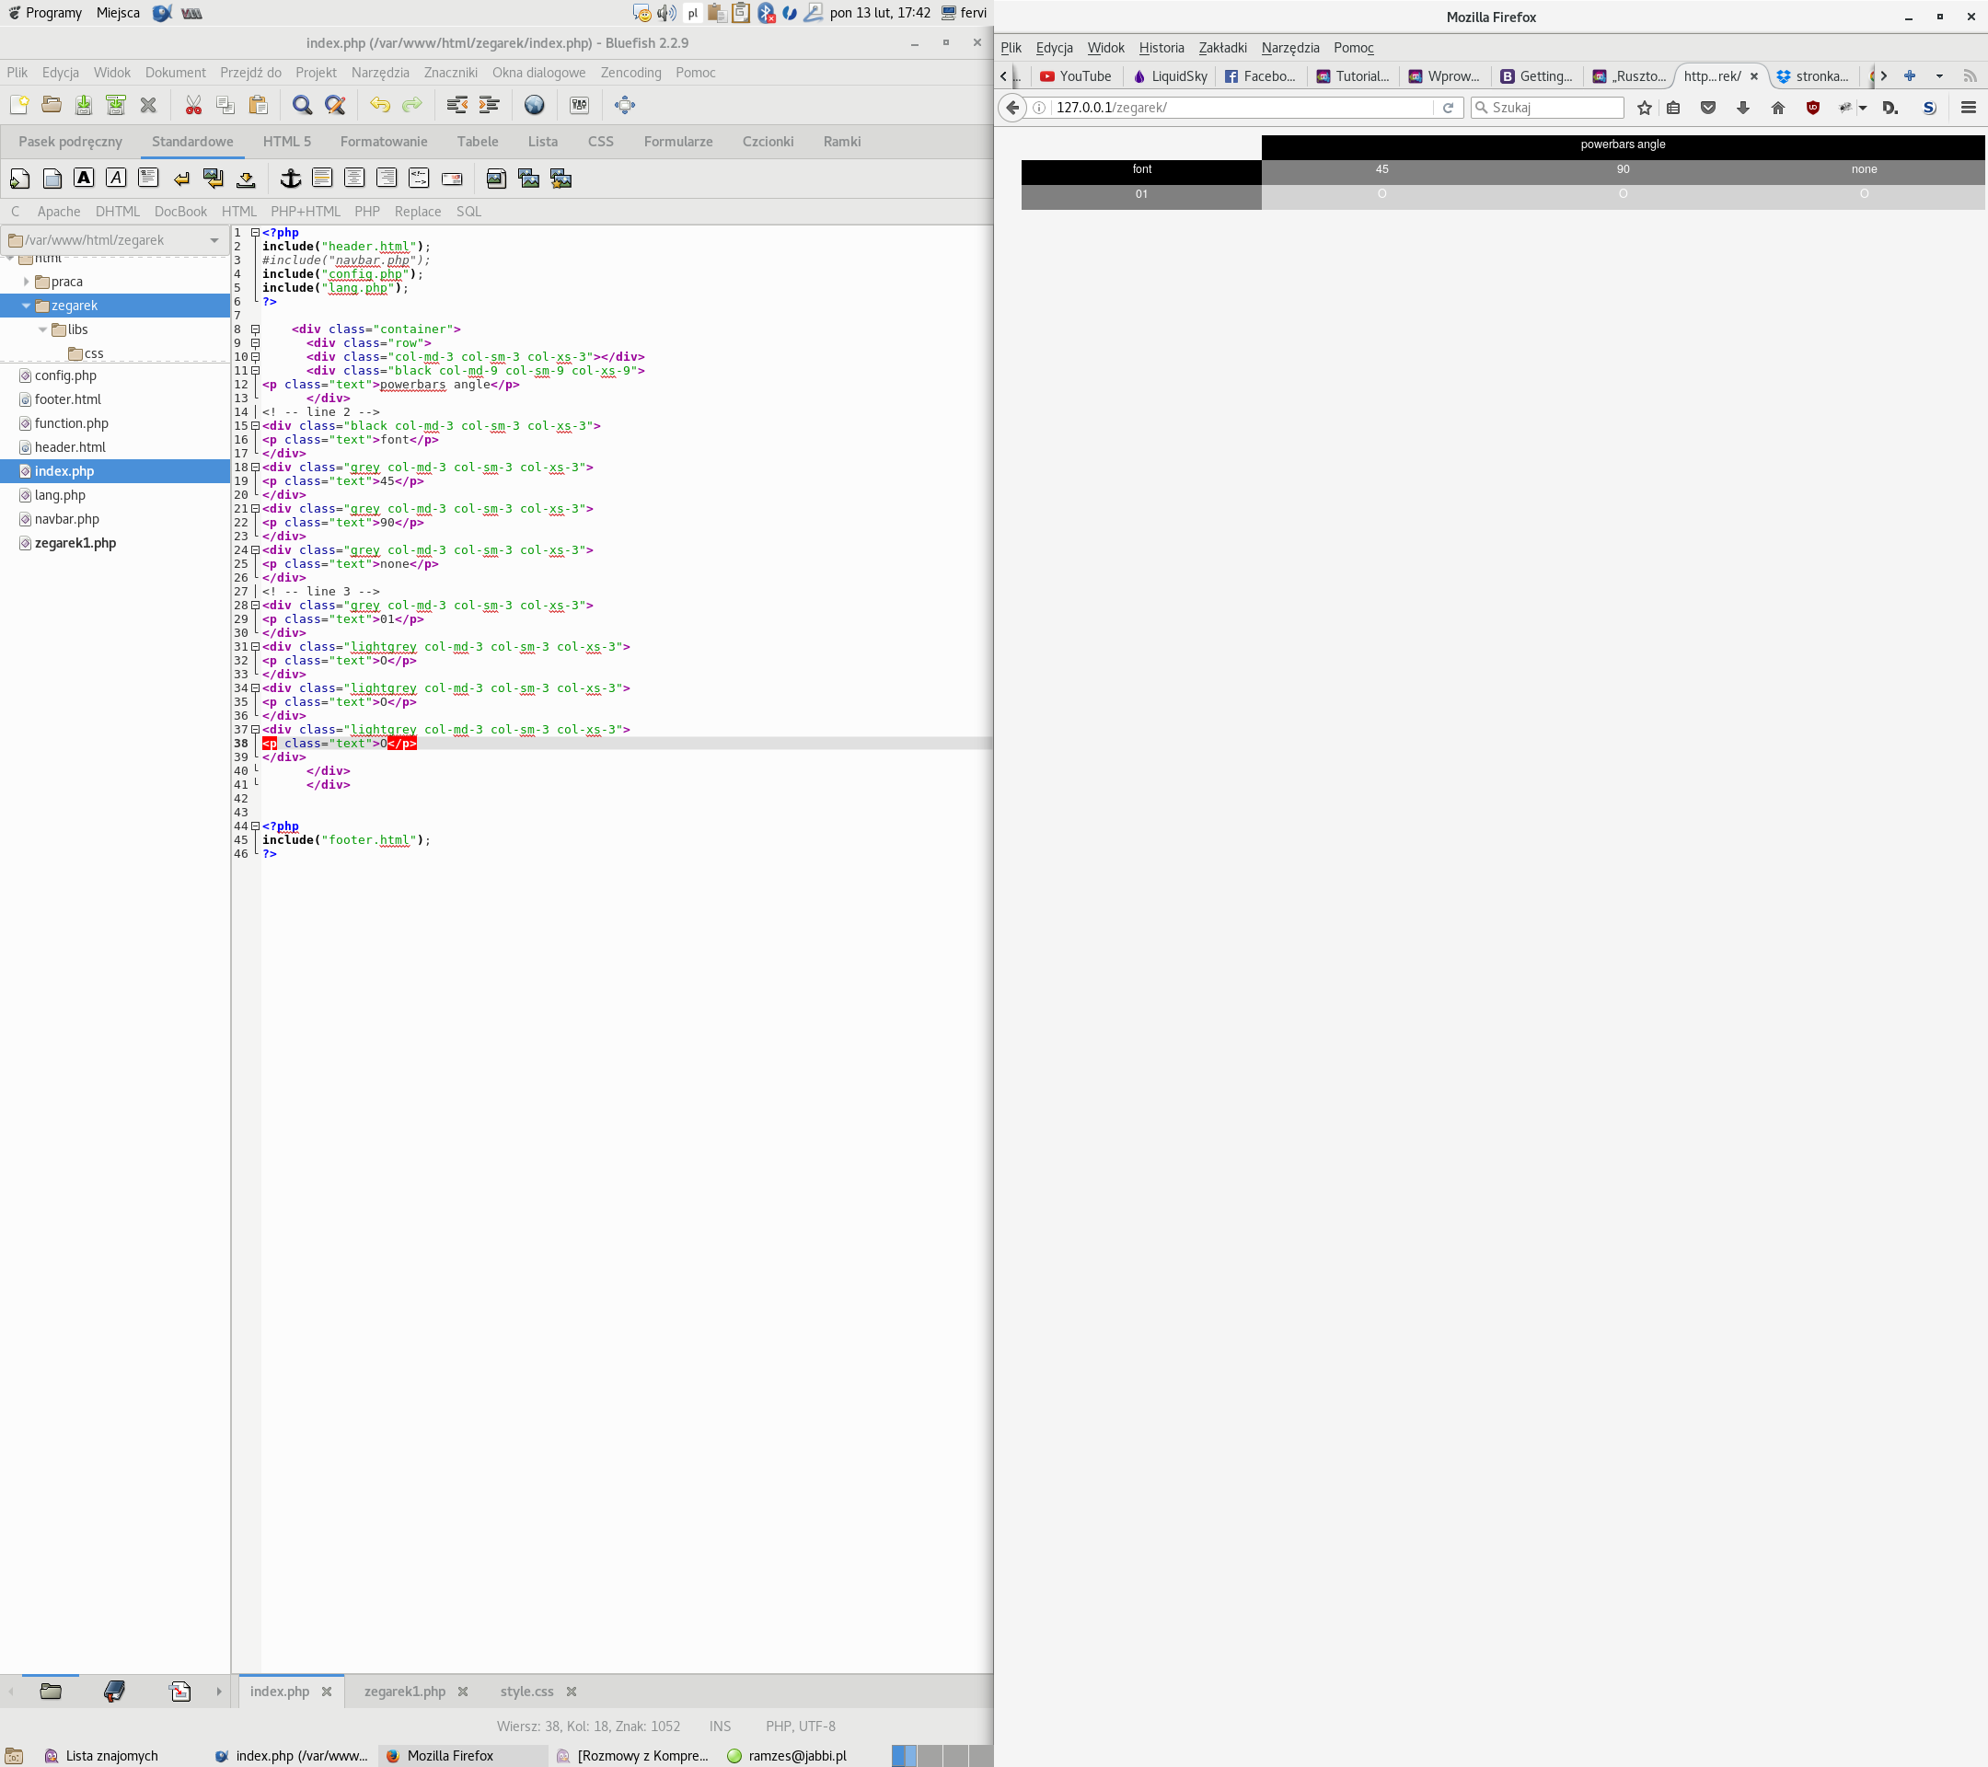Insert an anchor with the anchor icon
The height and width of the screenshot is (1767, 1988).
point(290,178)
